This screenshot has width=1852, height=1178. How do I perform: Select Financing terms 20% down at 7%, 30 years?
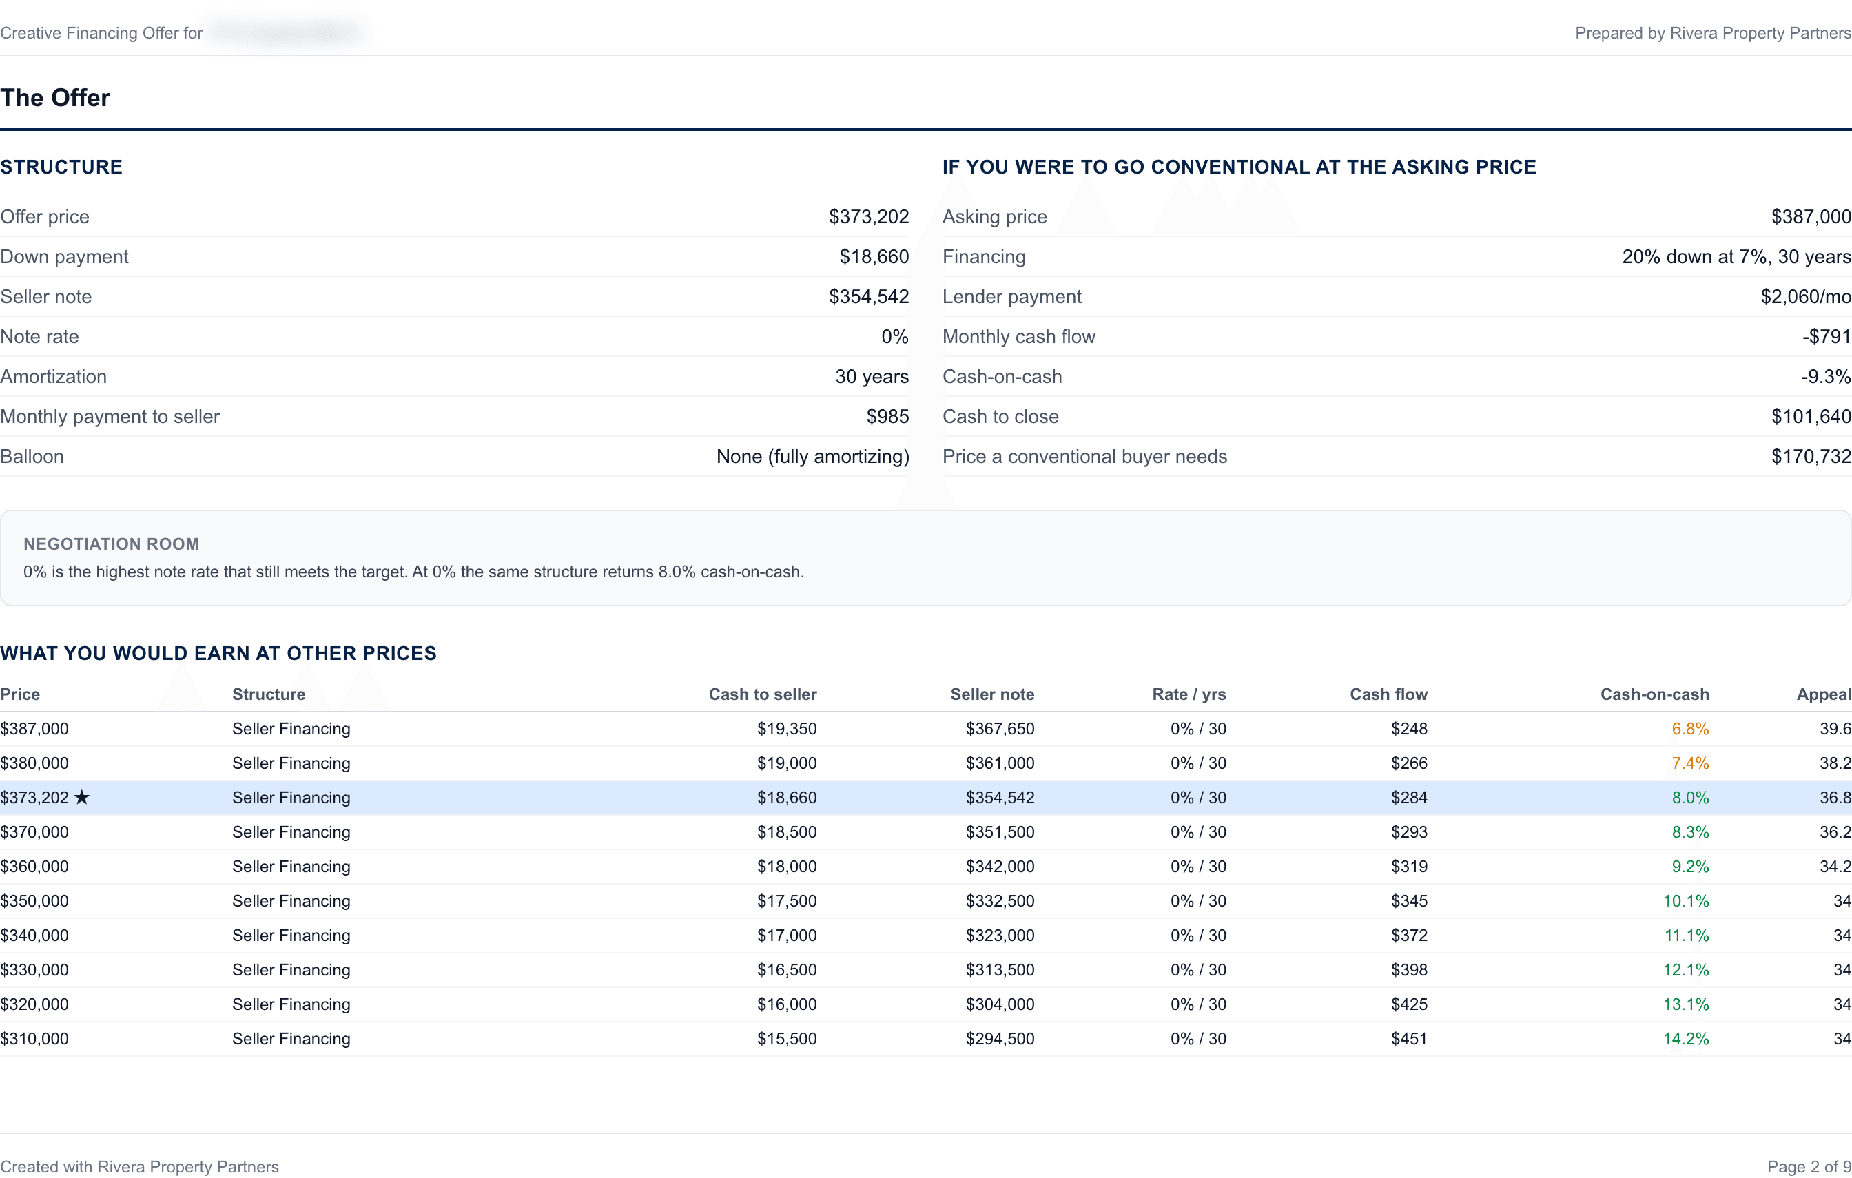tap(1736, 257)
